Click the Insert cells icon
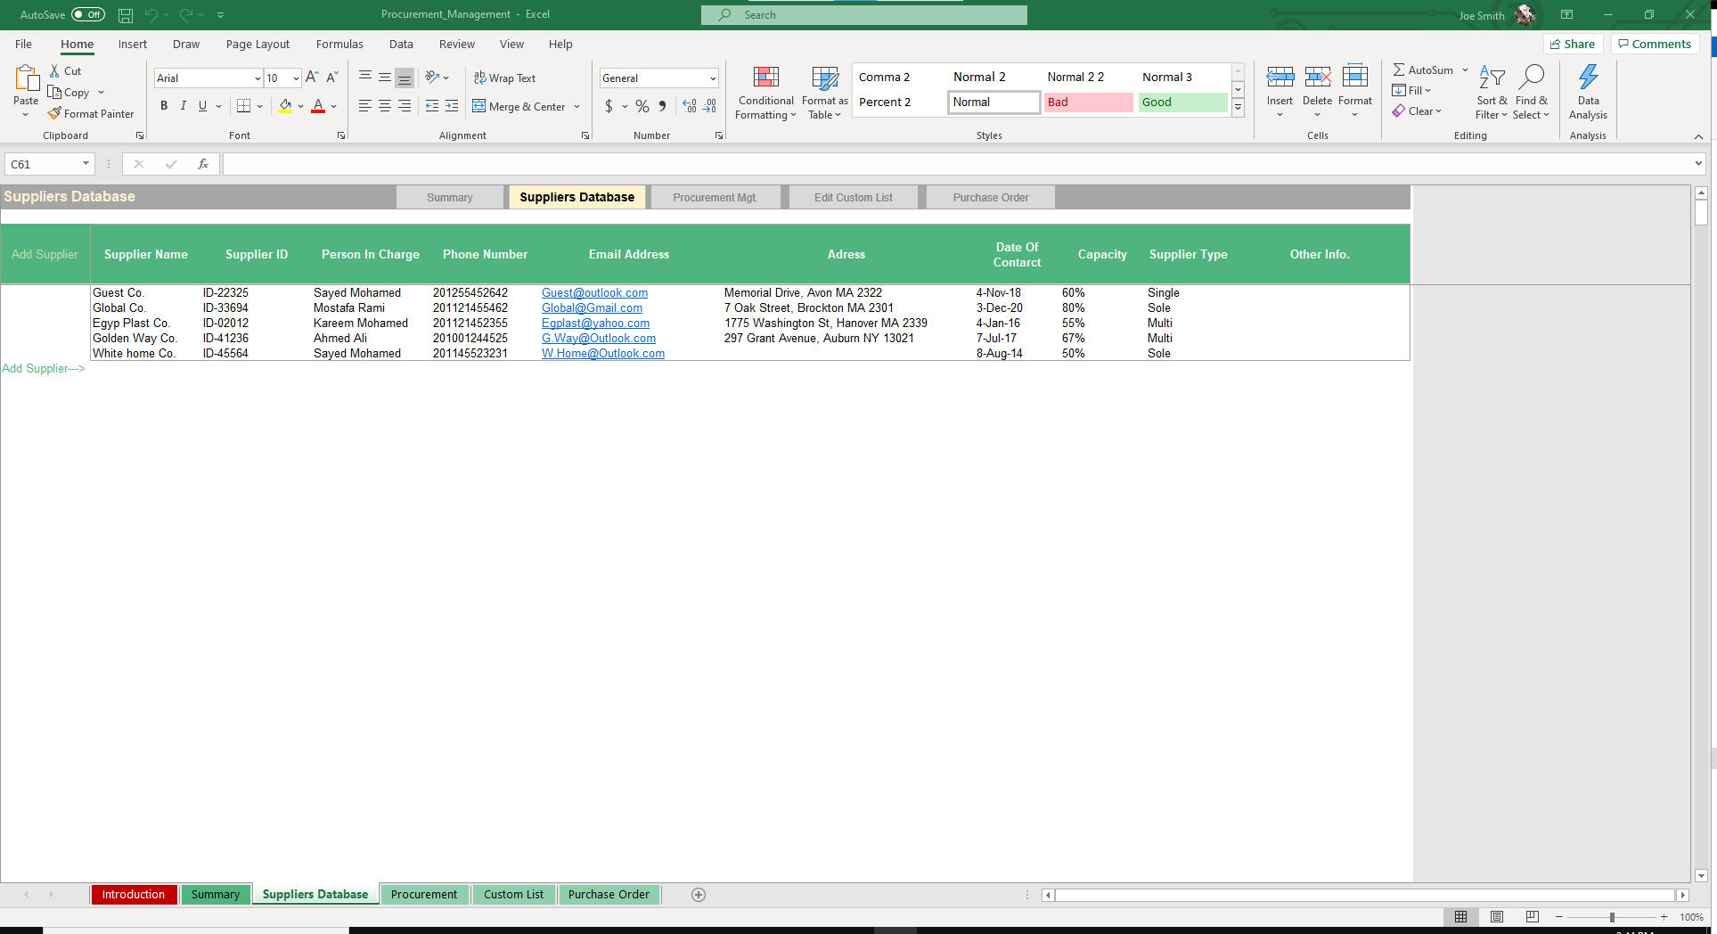 (1280, 78)
